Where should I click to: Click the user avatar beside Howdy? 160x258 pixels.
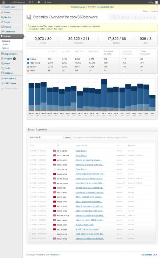[157, 2]
